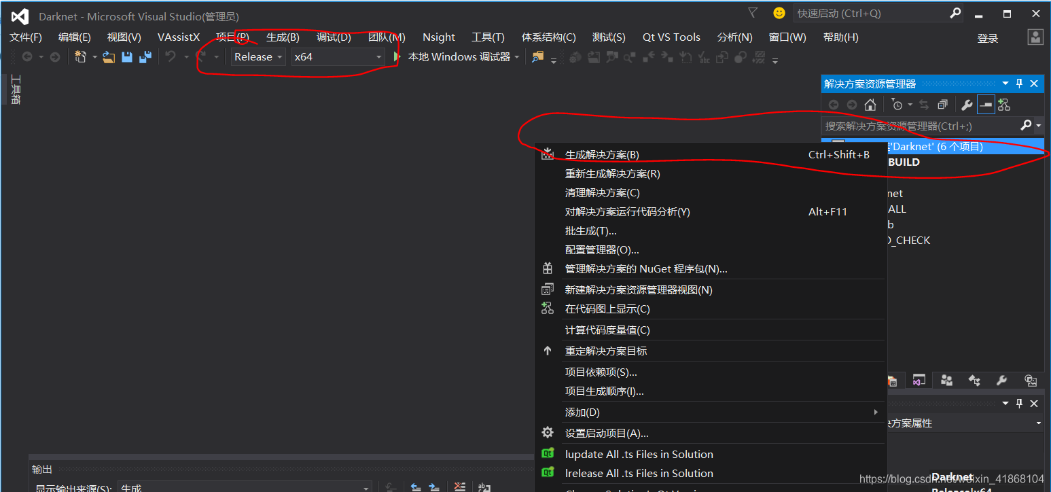
Task: Open the Release configuration dropdown
Action: coord(258,57)
